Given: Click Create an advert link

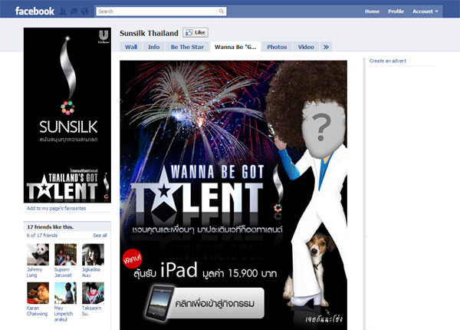Looking at the screenshot, I should pos(387,61).
